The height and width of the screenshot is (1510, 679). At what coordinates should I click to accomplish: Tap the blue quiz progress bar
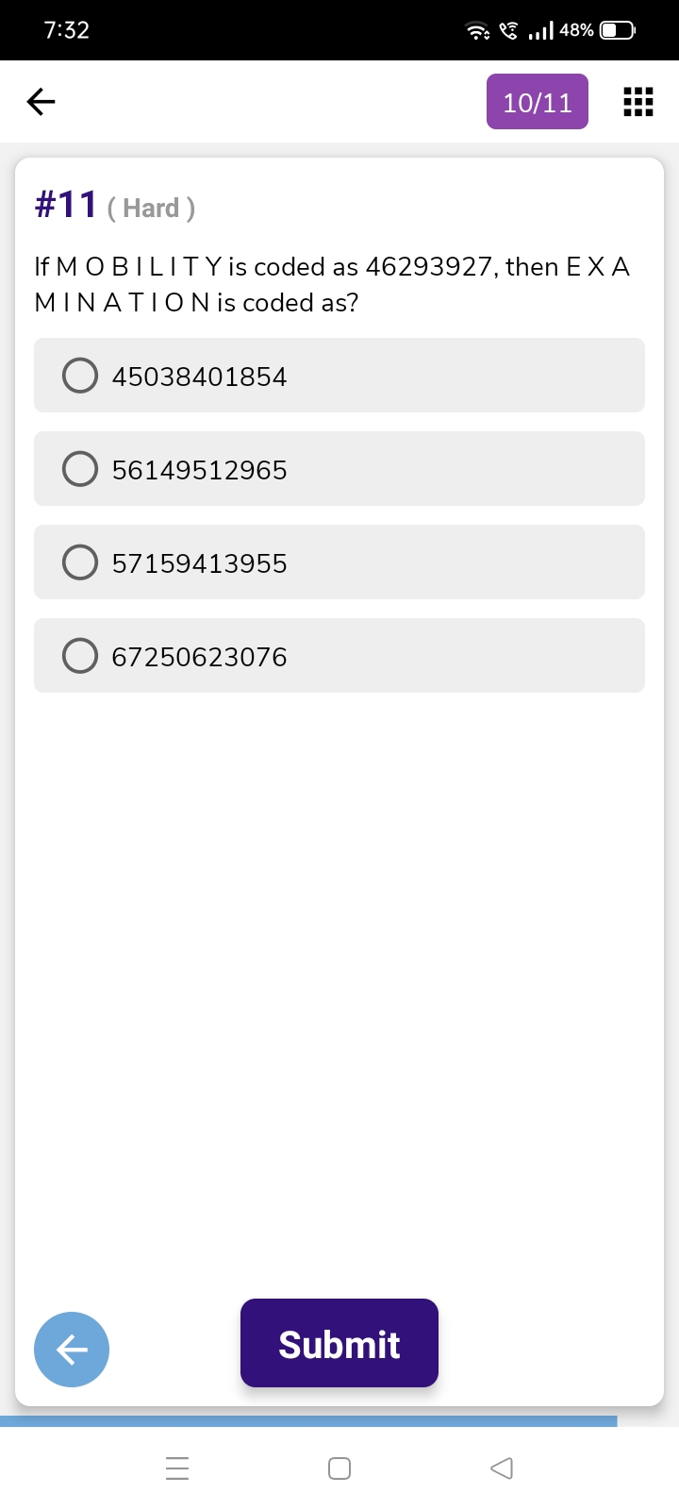(x=308, y=1420)
